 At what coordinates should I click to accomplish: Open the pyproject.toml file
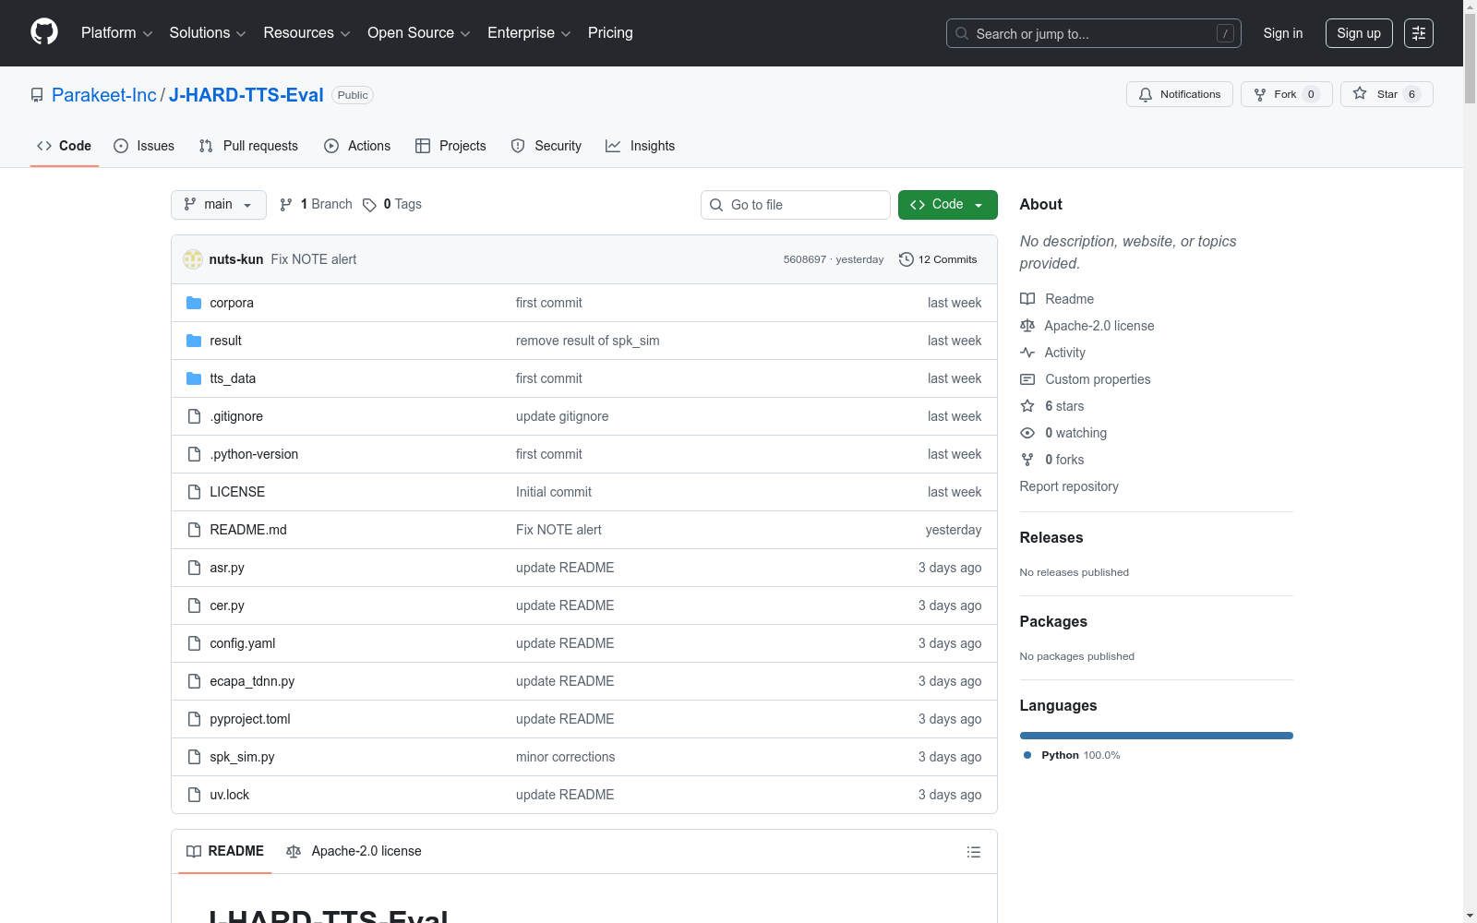point(250,719)
